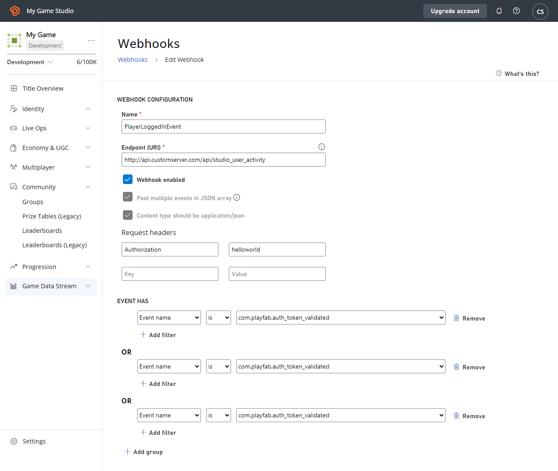Click the What's this? help link
Screen dimensions: 558x471
517,74
